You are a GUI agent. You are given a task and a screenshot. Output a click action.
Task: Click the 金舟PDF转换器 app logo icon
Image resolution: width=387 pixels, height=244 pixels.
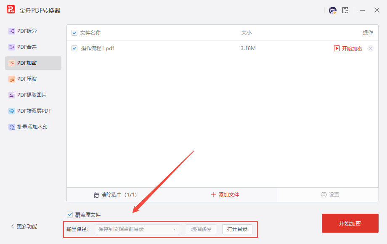coord(11,10)
